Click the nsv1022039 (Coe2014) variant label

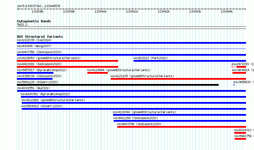34,40
